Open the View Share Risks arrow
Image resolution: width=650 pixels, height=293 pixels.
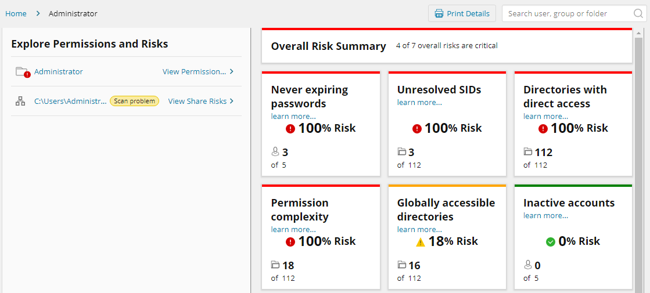coord(232,101)
